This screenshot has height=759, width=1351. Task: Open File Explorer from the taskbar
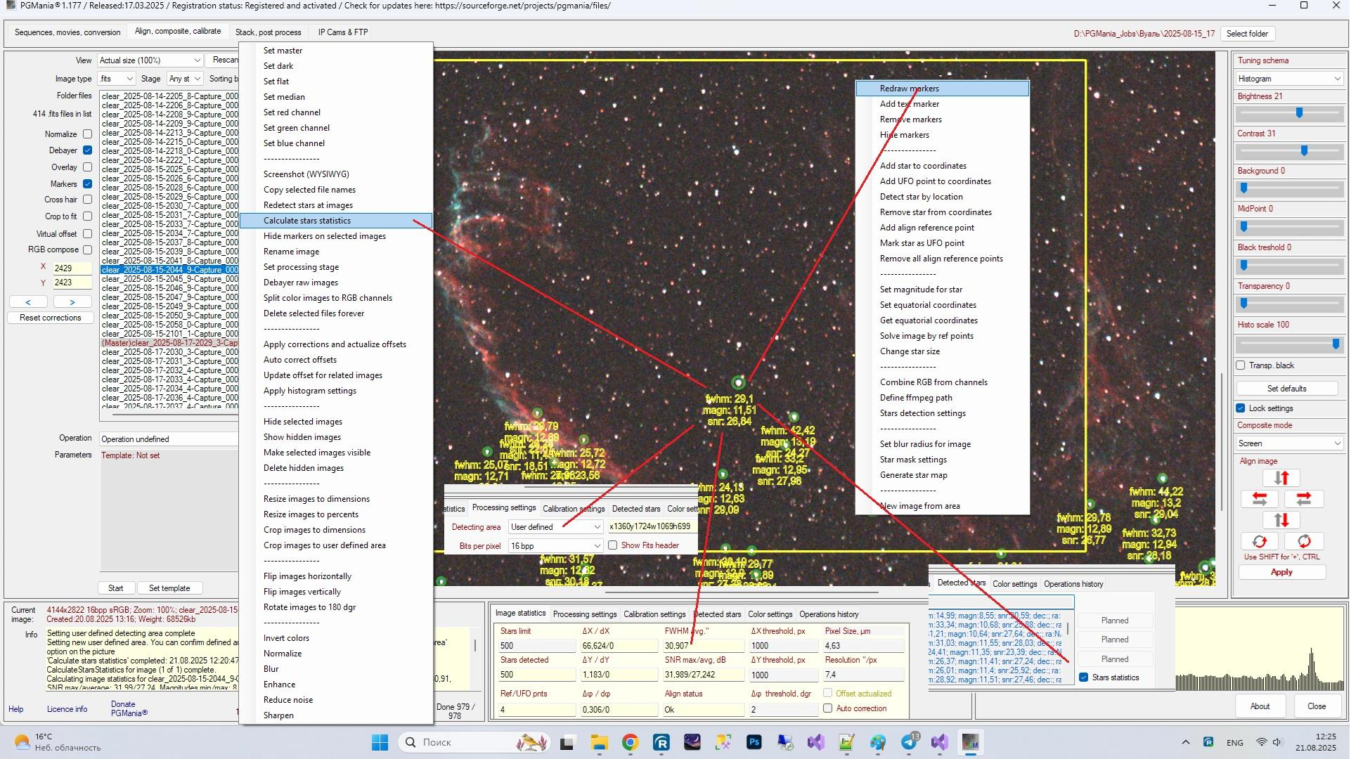point(599,742)
